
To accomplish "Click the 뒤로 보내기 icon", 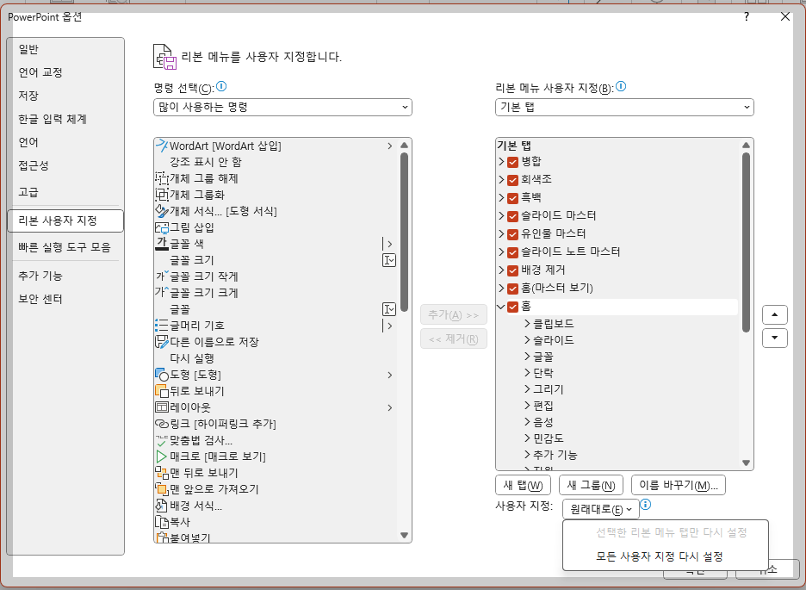I will point(162,391).
